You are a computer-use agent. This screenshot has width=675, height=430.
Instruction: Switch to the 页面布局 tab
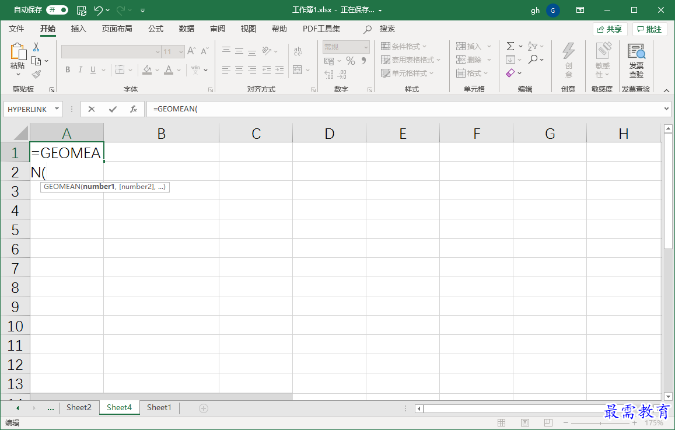point(117,29)
